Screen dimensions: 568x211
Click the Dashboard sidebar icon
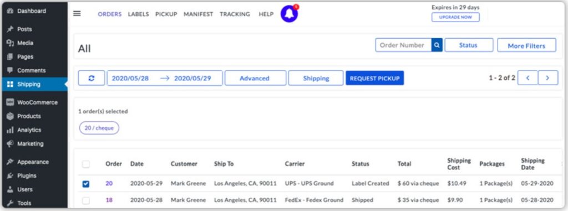(x=10, y=11)
